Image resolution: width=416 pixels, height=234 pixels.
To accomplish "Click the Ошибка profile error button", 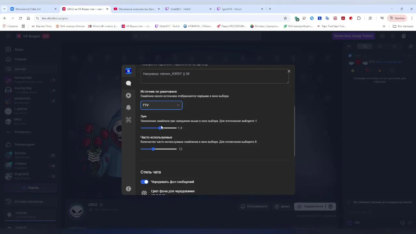I will click(x=397, y=18).
